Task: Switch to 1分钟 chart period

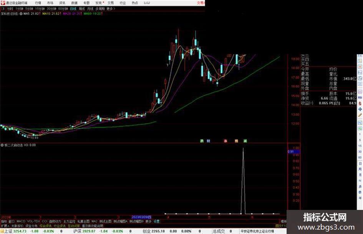Action: [x=20, y=8]
